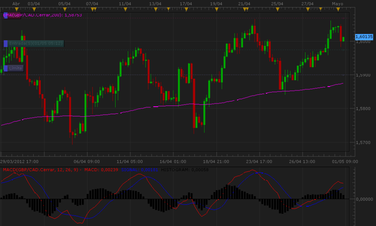Screen dimensions: 376x226
Task: Click the blue handle on the order label behind the EMA legend
Action: tap(6, 15)
